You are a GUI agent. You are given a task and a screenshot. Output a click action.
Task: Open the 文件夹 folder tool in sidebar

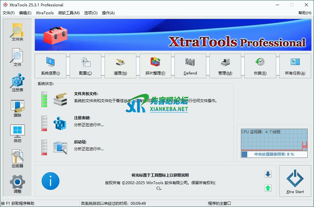coord(17,32)
